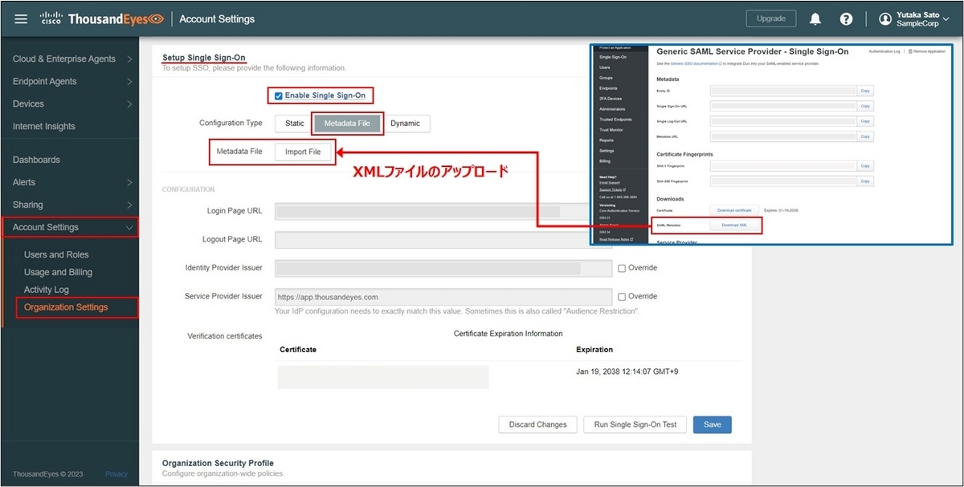Screen dimensions: 964x487
Task: Run Single Sign-On Test
Action: [x=635, y=424]
